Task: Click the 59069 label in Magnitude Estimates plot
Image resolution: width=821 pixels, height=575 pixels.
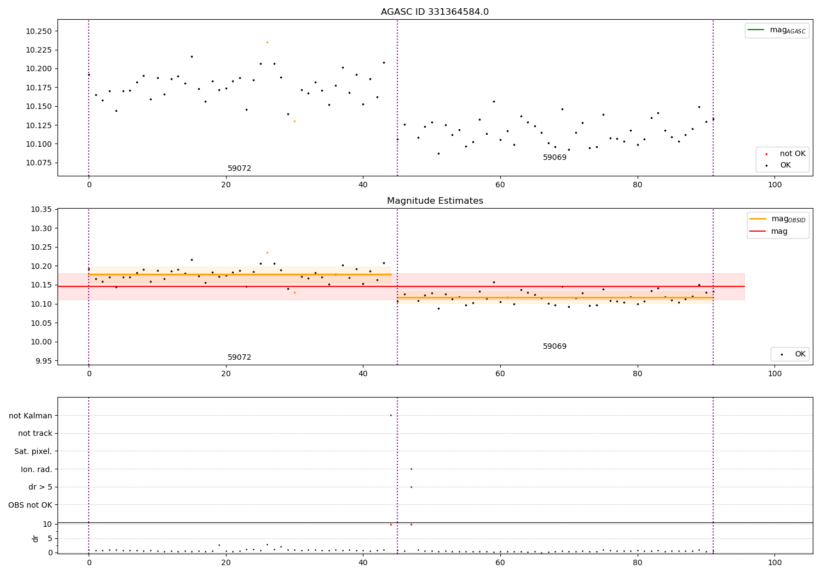Action: pos(554,347)
